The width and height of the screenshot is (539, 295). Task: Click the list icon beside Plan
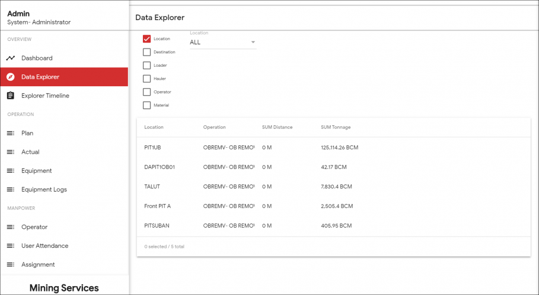[x=10, y=133]
